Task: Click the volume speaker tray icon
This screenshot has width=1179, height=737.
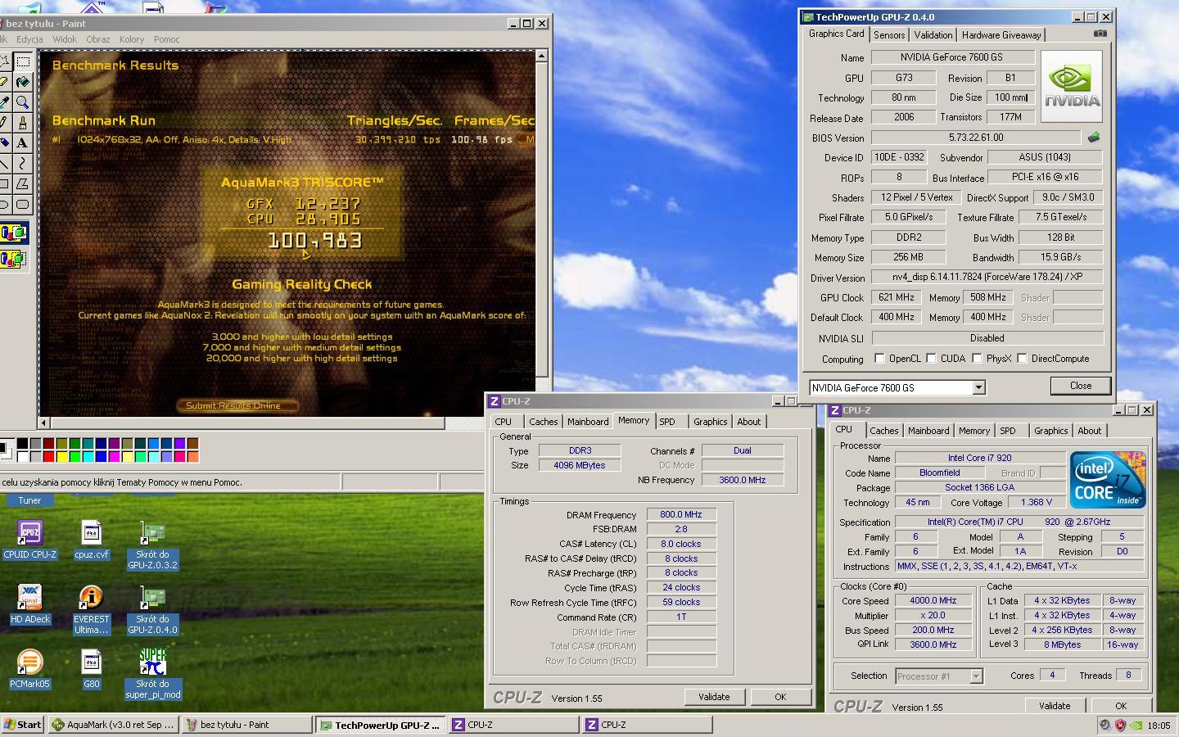Action: click(x=1104, y=725)
